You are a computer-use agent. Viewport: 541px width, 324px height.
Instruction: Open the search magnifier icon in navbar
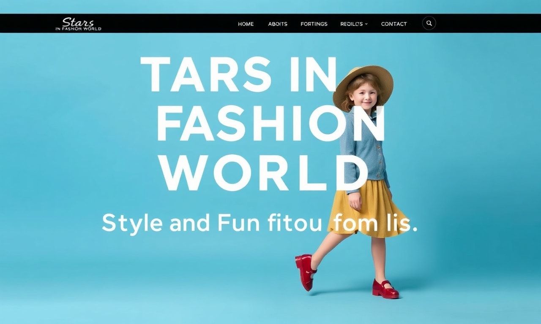tap(429, 23)
